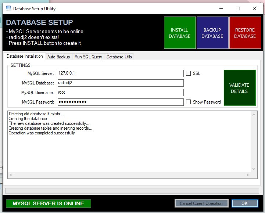
Task: Select the Database Utils tab
Action: (x=119, y=57)
